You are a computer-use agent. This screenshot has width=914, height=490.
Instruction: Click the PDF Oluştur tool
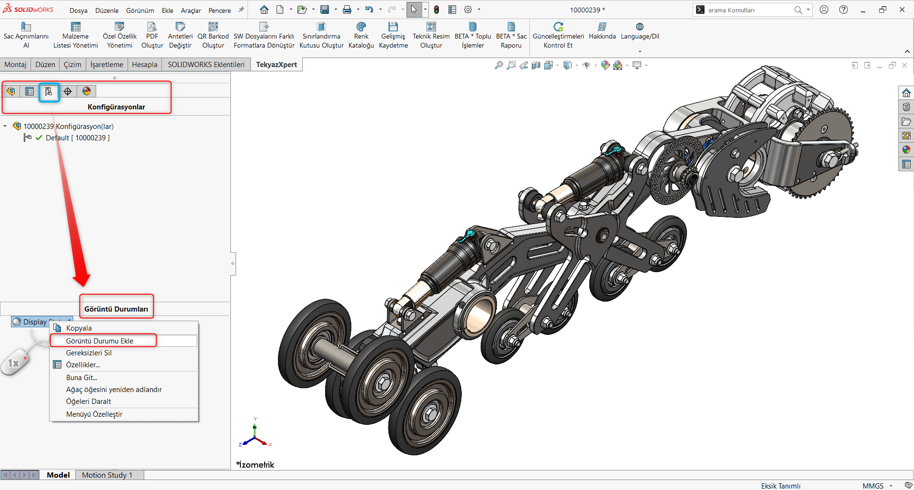point(152,35)
